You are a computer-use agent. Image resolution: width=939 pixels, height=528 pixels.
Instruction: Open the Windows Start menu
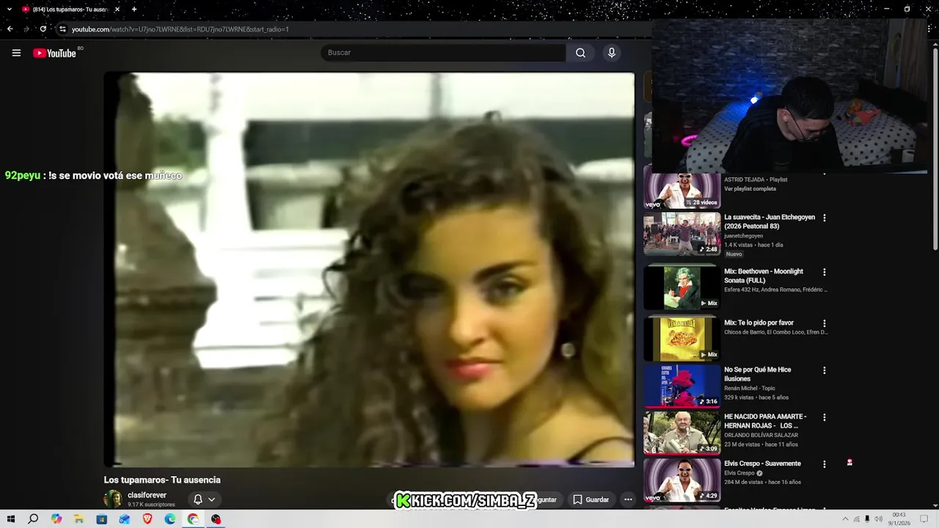tap(10, 518)
